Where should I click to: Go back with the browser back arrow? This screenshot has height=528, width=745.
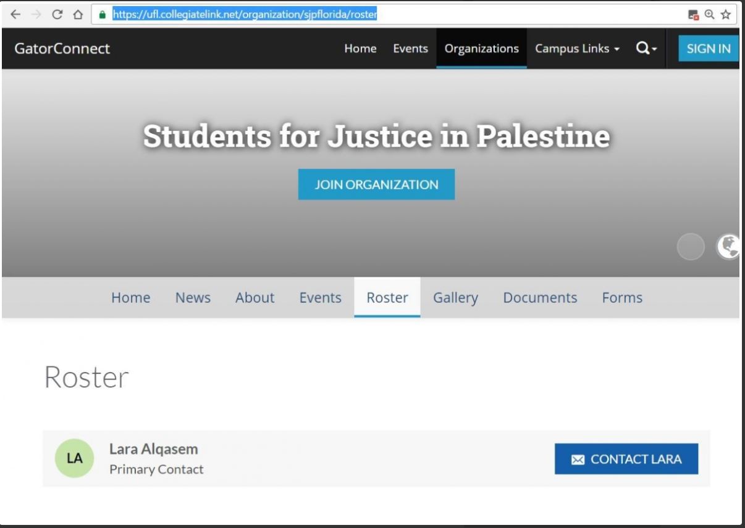15,14
